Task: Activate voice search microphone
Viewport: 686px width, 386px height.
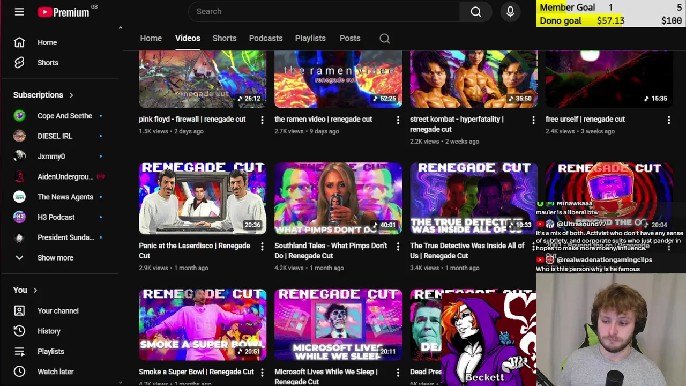Action: pyautogui.click(x=510, y=12)
